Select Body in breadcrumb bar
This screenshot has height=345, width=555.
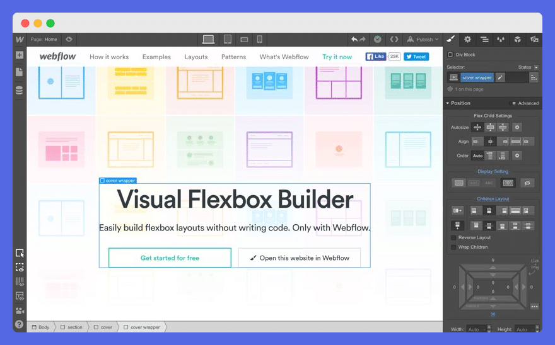point(41,327)
